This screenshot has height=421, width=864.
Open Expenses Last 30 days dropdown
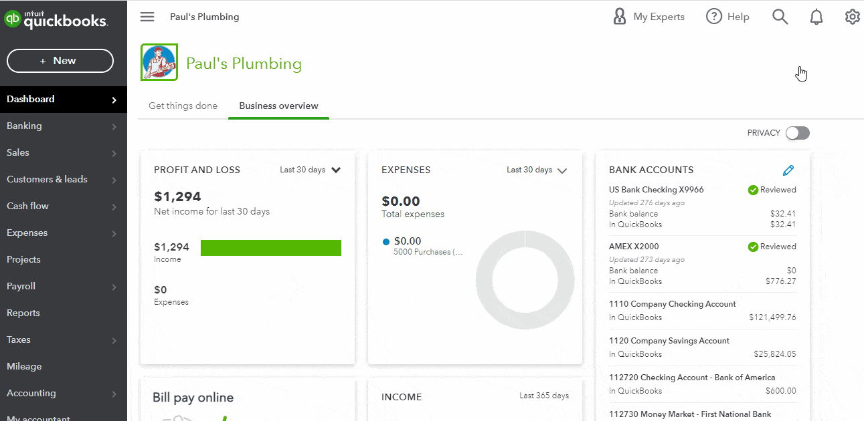tap(537, 170)
